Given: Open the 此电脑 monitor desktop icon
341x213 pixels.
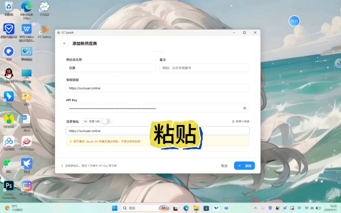Looking at the screenshot, I should pos(26,76).
